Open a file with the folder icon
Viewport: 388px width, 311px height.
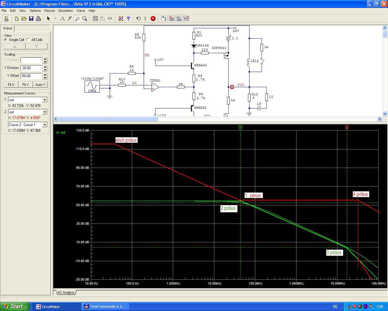[24, 19]
